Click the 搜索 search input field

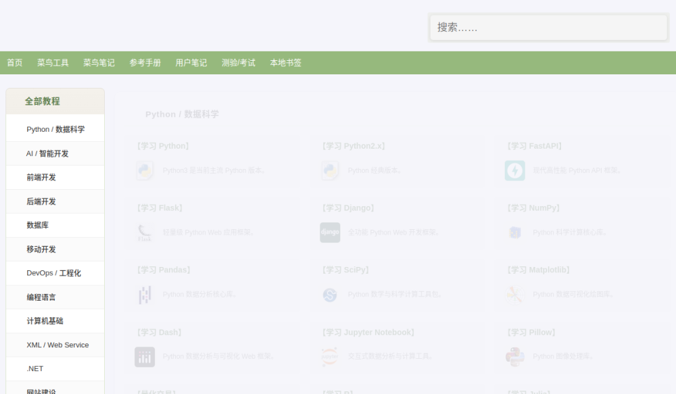tap(548, 28)
